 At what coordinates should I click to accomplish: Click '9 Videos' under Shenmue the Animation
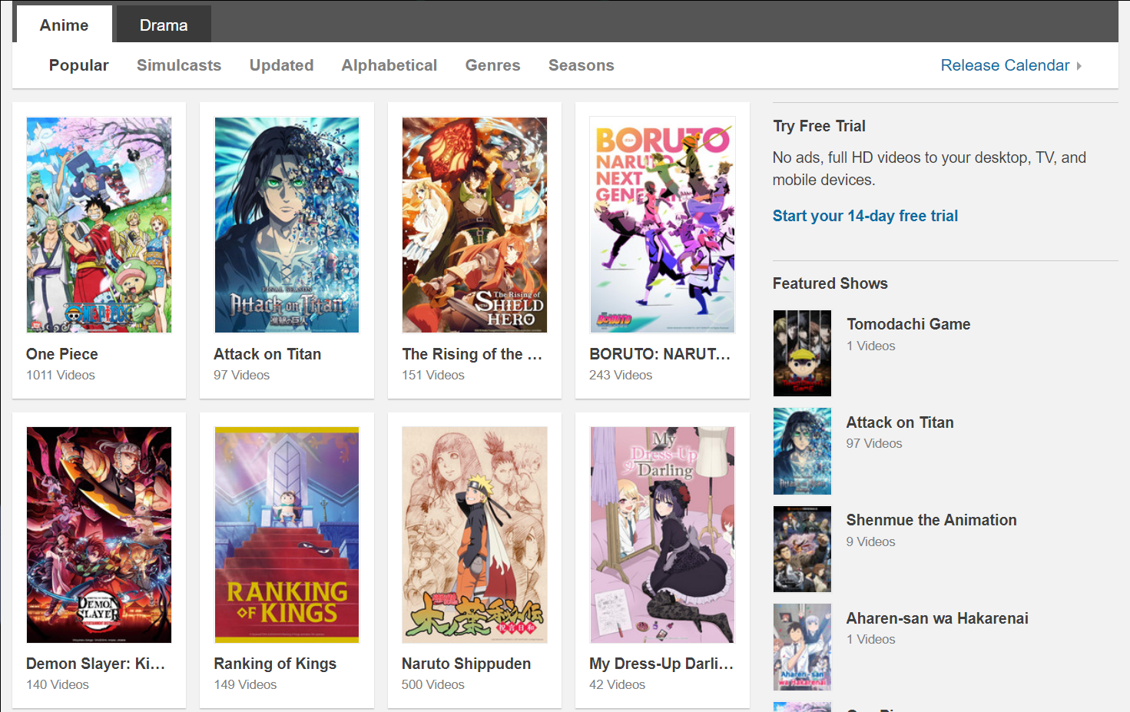[871, 541]
